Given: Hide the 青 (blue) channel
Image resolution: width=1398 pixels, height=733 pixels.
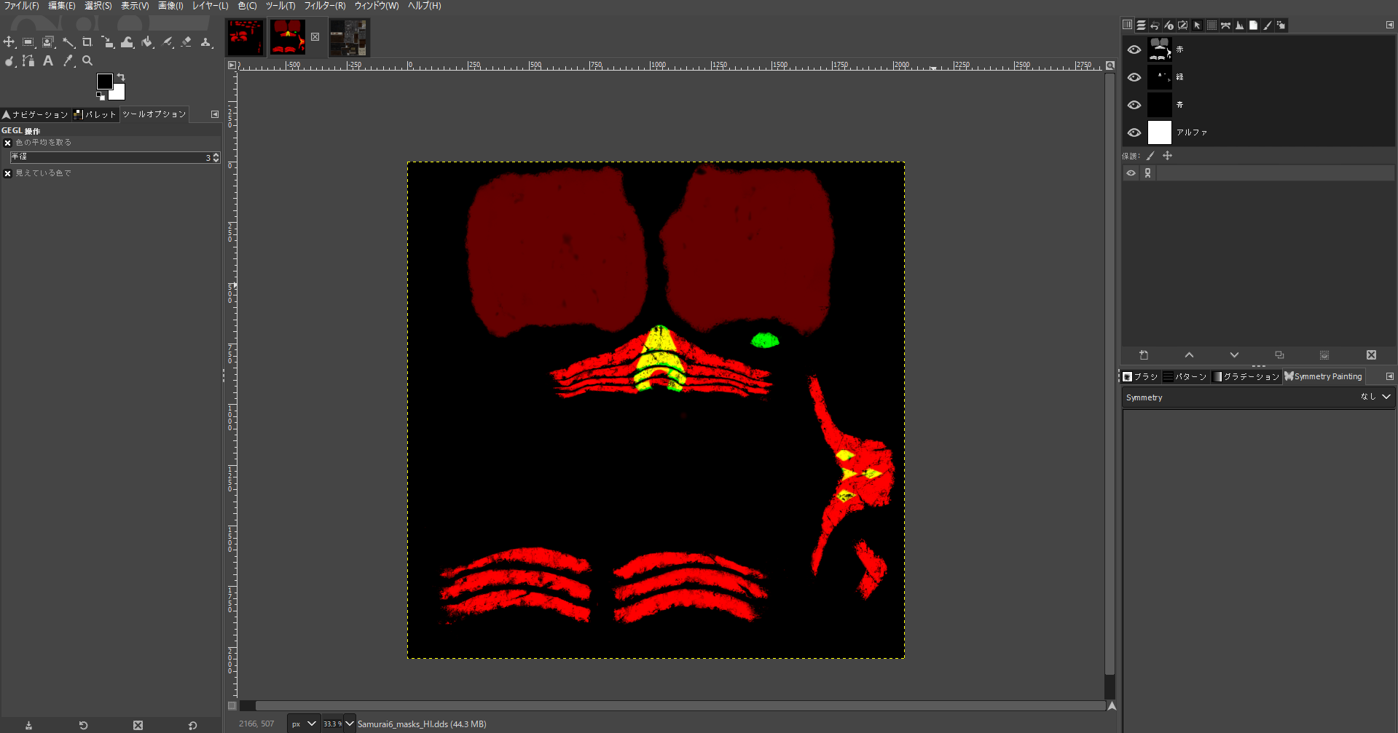Looking at the screenshot, I should (1134, 105).
